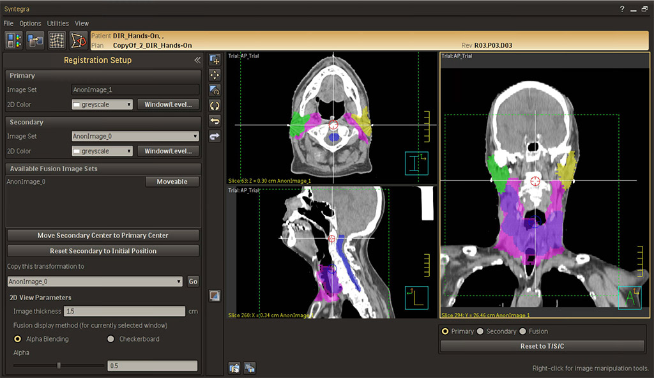The image size is (654, 378).
Task: Redo the transformation
Action: (x=215, y=136)
